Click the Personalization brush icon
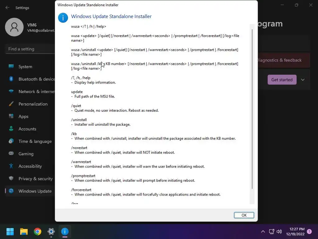The image size is (318, 239). point(11,104)
